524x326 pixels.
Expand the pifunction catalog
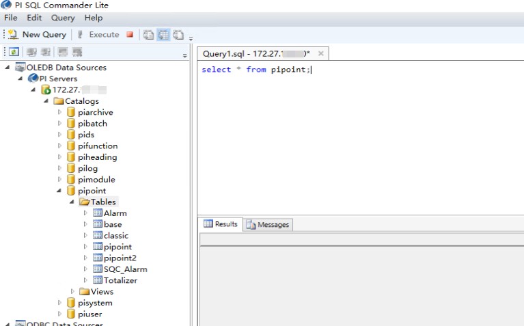59,146
